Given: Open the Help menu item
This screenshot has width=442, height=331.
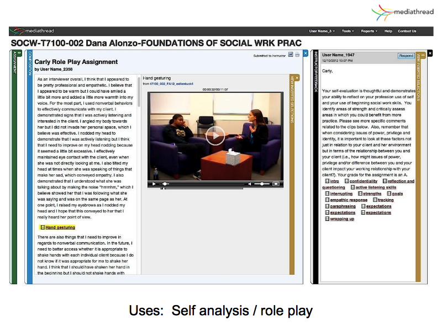Looking at the screenshot, I should (x=388, y=31).
